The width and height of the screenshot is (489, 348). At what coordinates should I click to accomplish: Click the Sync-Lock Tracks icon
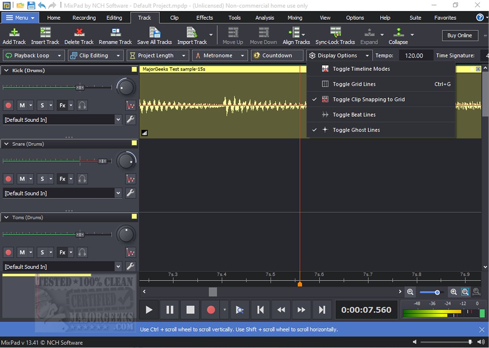pyautogui.click(x=335, y=33)
